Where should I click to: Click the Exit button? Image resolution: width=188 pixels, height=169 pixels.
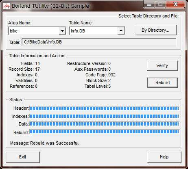[23, 157]
